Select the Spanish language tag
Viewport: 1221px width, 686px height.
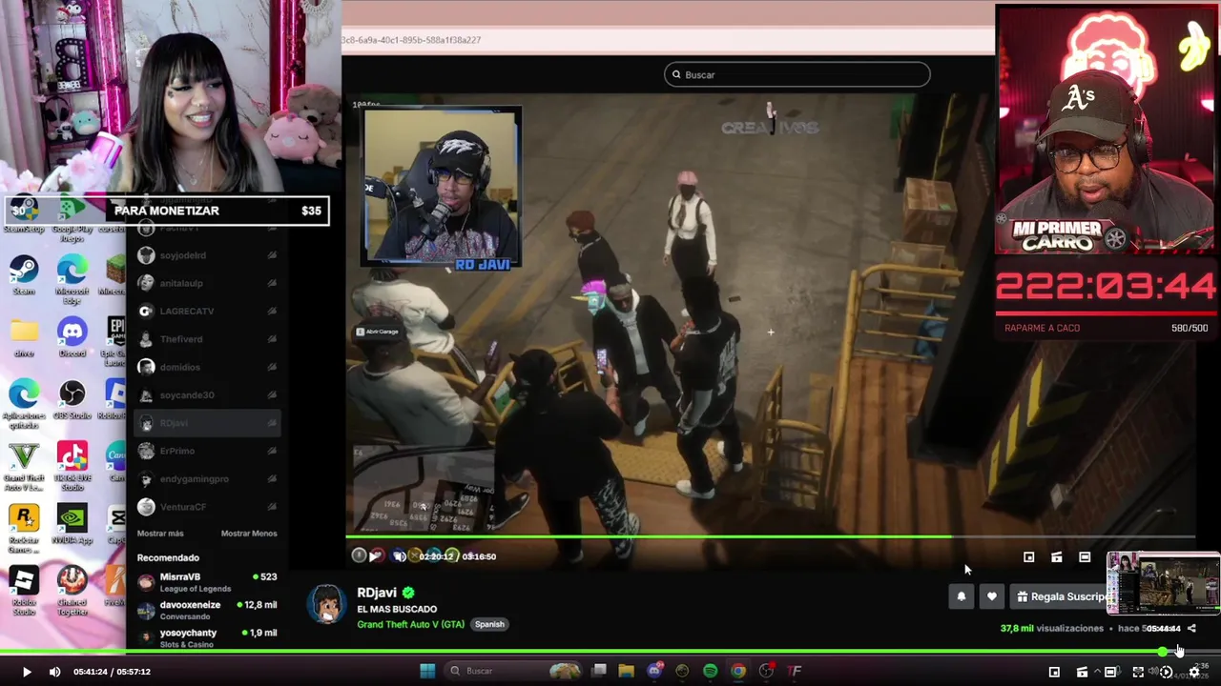[x=489, y=624]
